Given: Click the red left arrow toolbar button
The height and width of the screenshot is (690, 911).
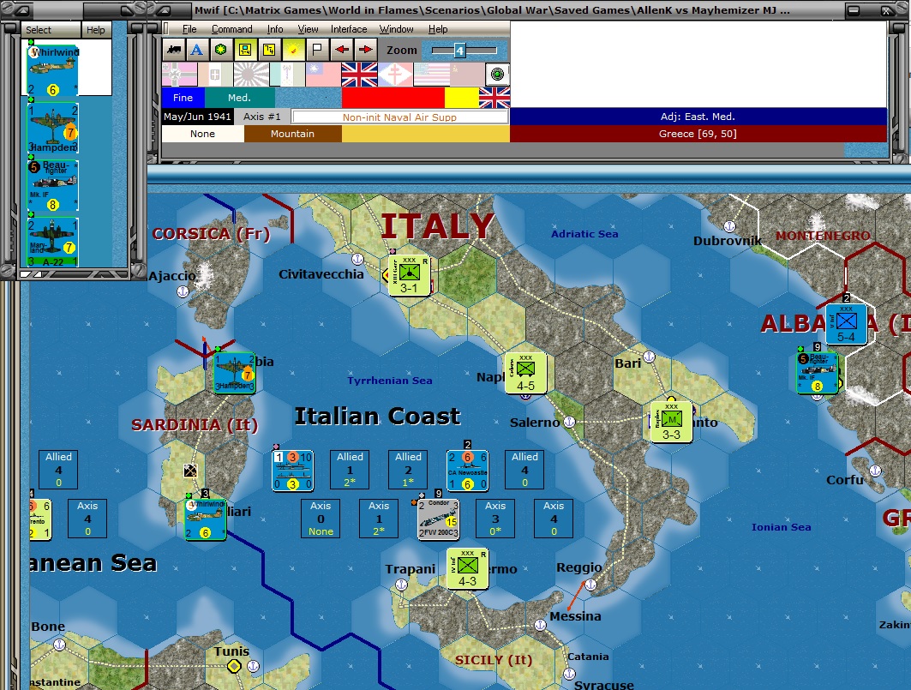Looking at the screenshot, I should click(342, 50).
